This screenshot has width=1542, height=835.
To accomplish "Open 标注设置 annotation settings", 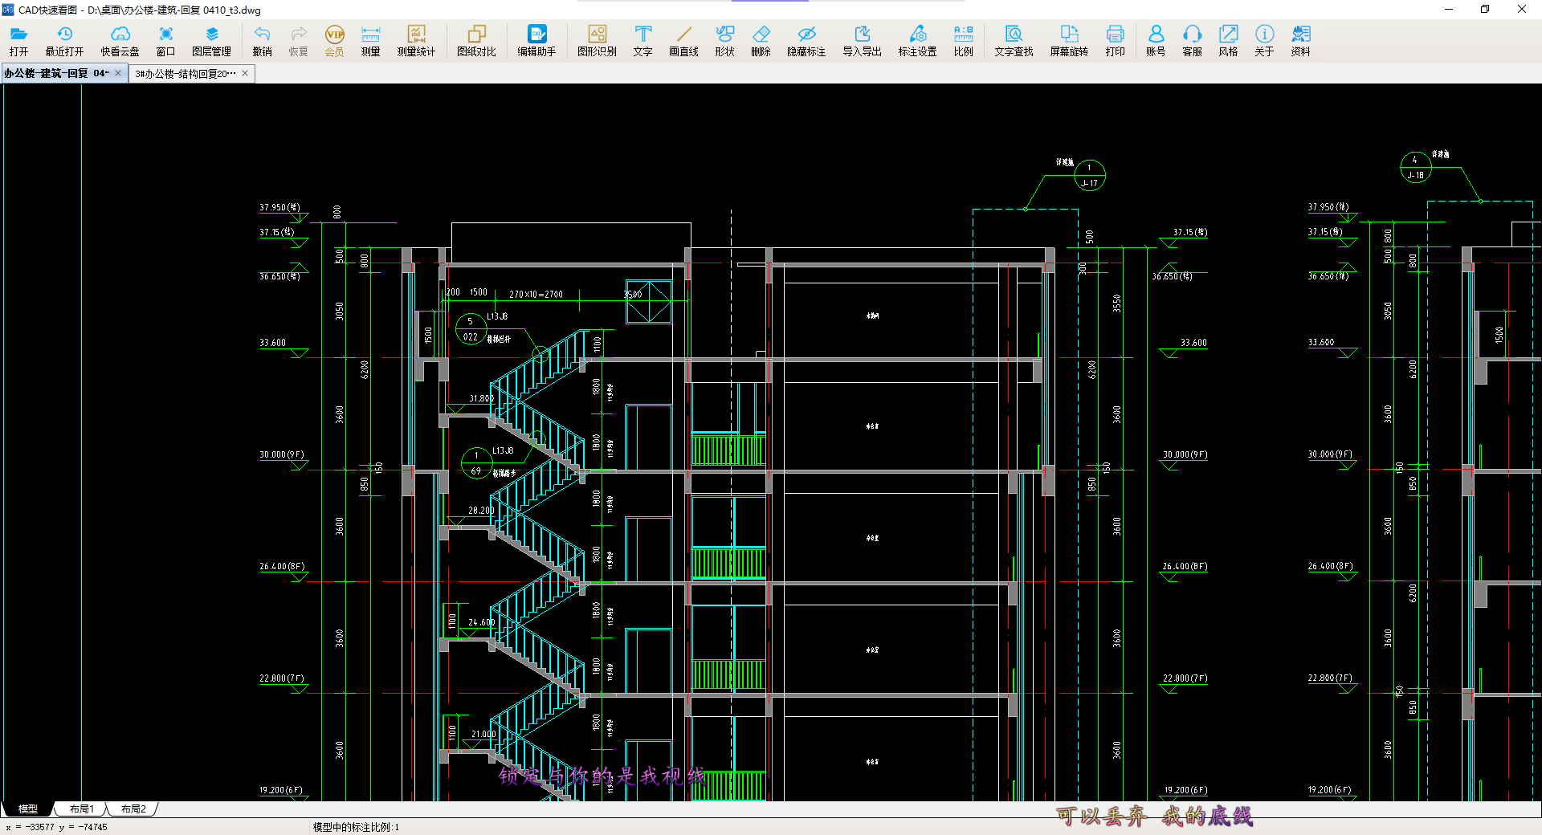I will click(x=917, y=40).
